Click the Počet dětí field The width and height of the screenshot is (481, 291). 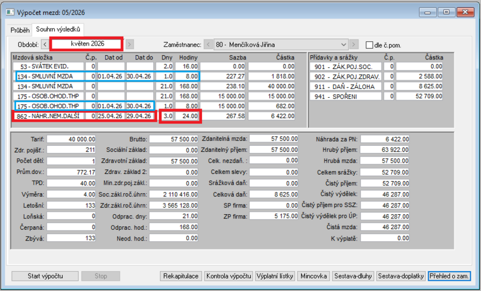71,161
